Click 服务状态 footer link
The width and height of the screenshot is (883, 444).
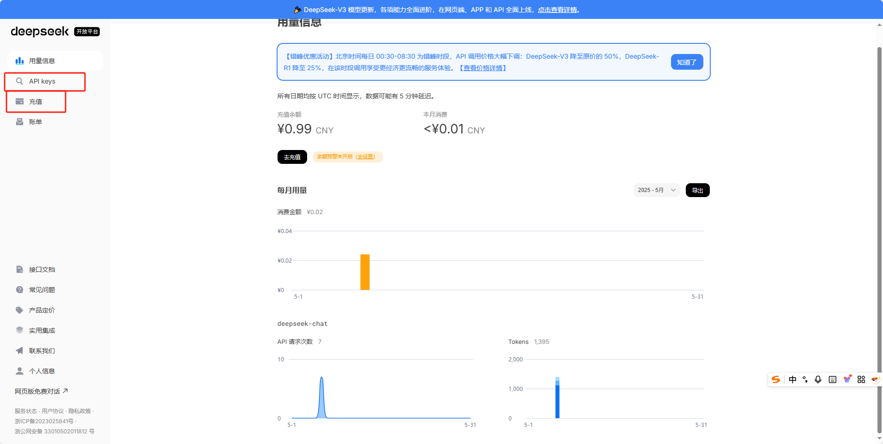(x=25, y=411)
